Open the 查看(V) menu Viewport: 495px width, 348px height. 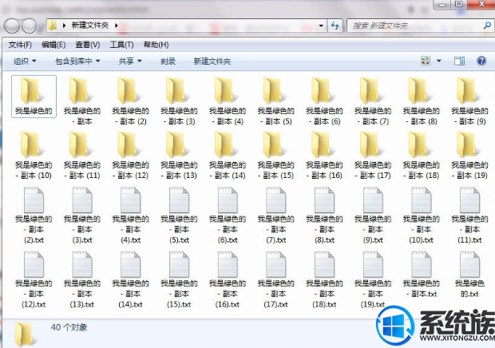pyautogui.click(x=88, y=45)
